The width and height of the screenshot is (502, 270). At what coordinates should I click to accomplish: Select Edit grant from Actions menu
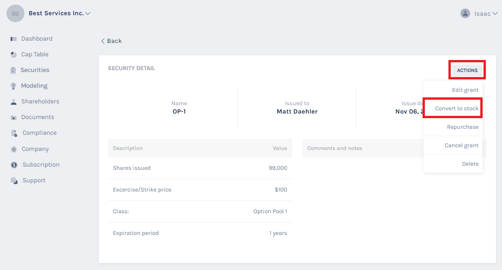465,90
